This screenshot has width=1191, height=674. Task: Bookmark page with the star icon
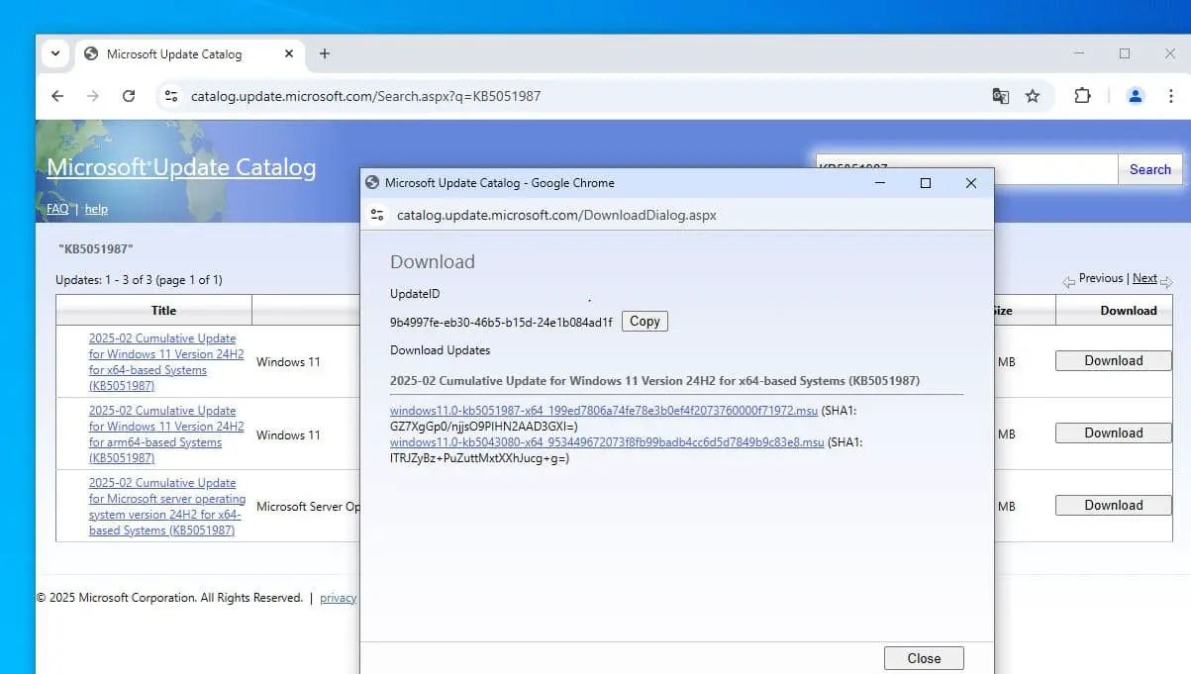(x=1033, y=96)
